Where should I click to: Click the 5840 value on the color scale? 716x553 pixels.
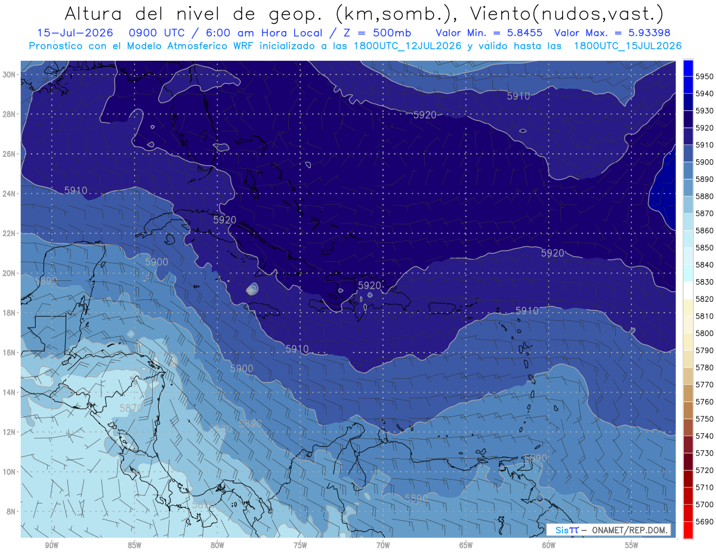coord(705,265)
